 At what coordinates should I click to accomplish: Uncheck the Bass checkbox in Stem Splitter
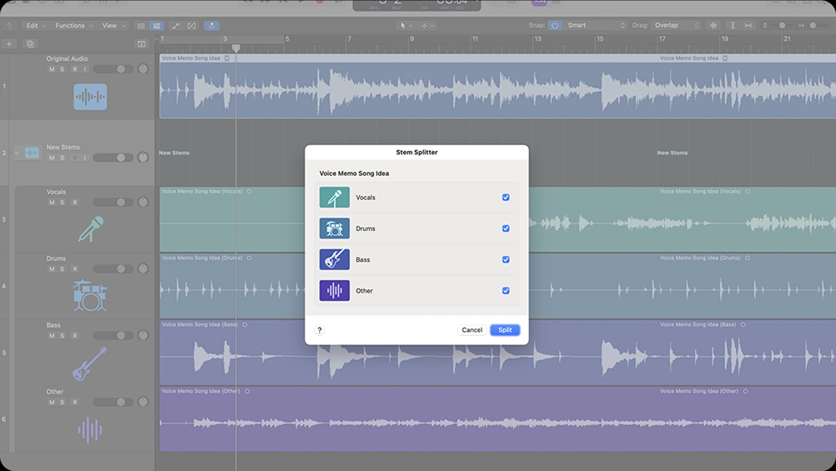tap(506, 259)
